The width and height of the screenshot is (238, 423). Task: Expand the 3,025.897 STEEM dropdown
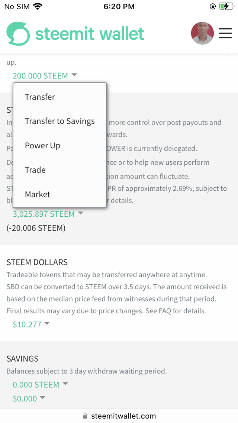(x=48, y=214)
